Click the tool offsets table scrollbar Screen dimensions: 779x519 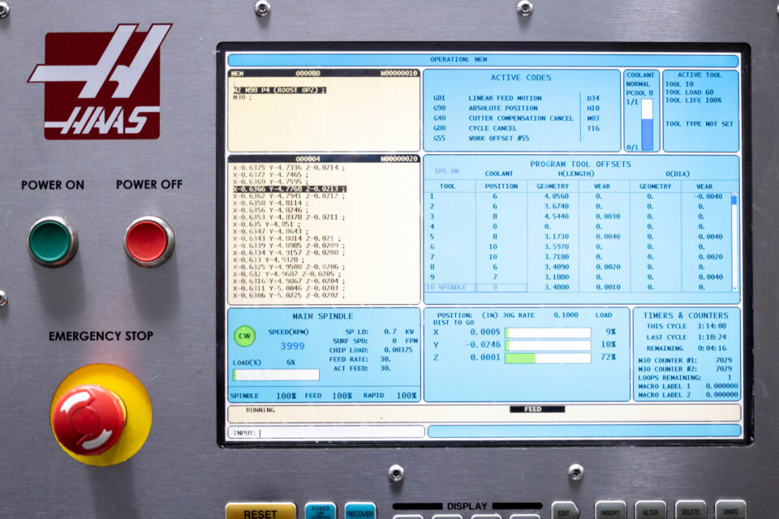pos(734,242)
